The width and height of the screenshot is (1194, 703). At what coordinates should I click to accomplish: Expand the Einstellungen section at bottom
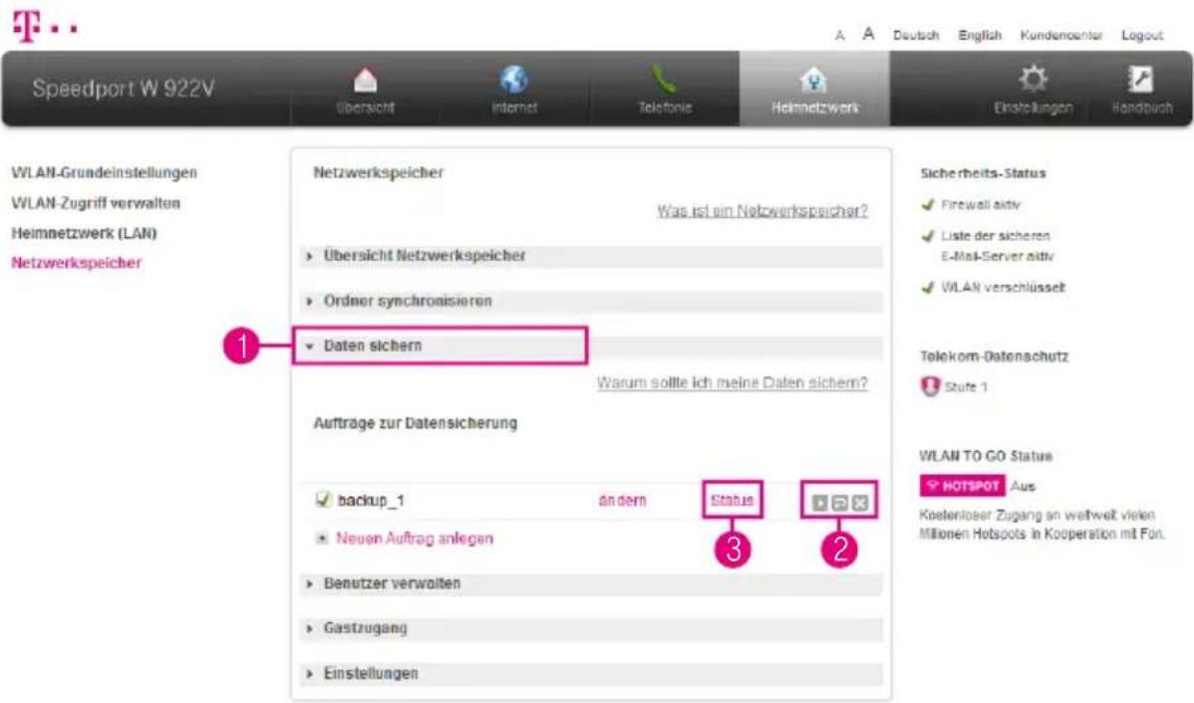(591, 674)
